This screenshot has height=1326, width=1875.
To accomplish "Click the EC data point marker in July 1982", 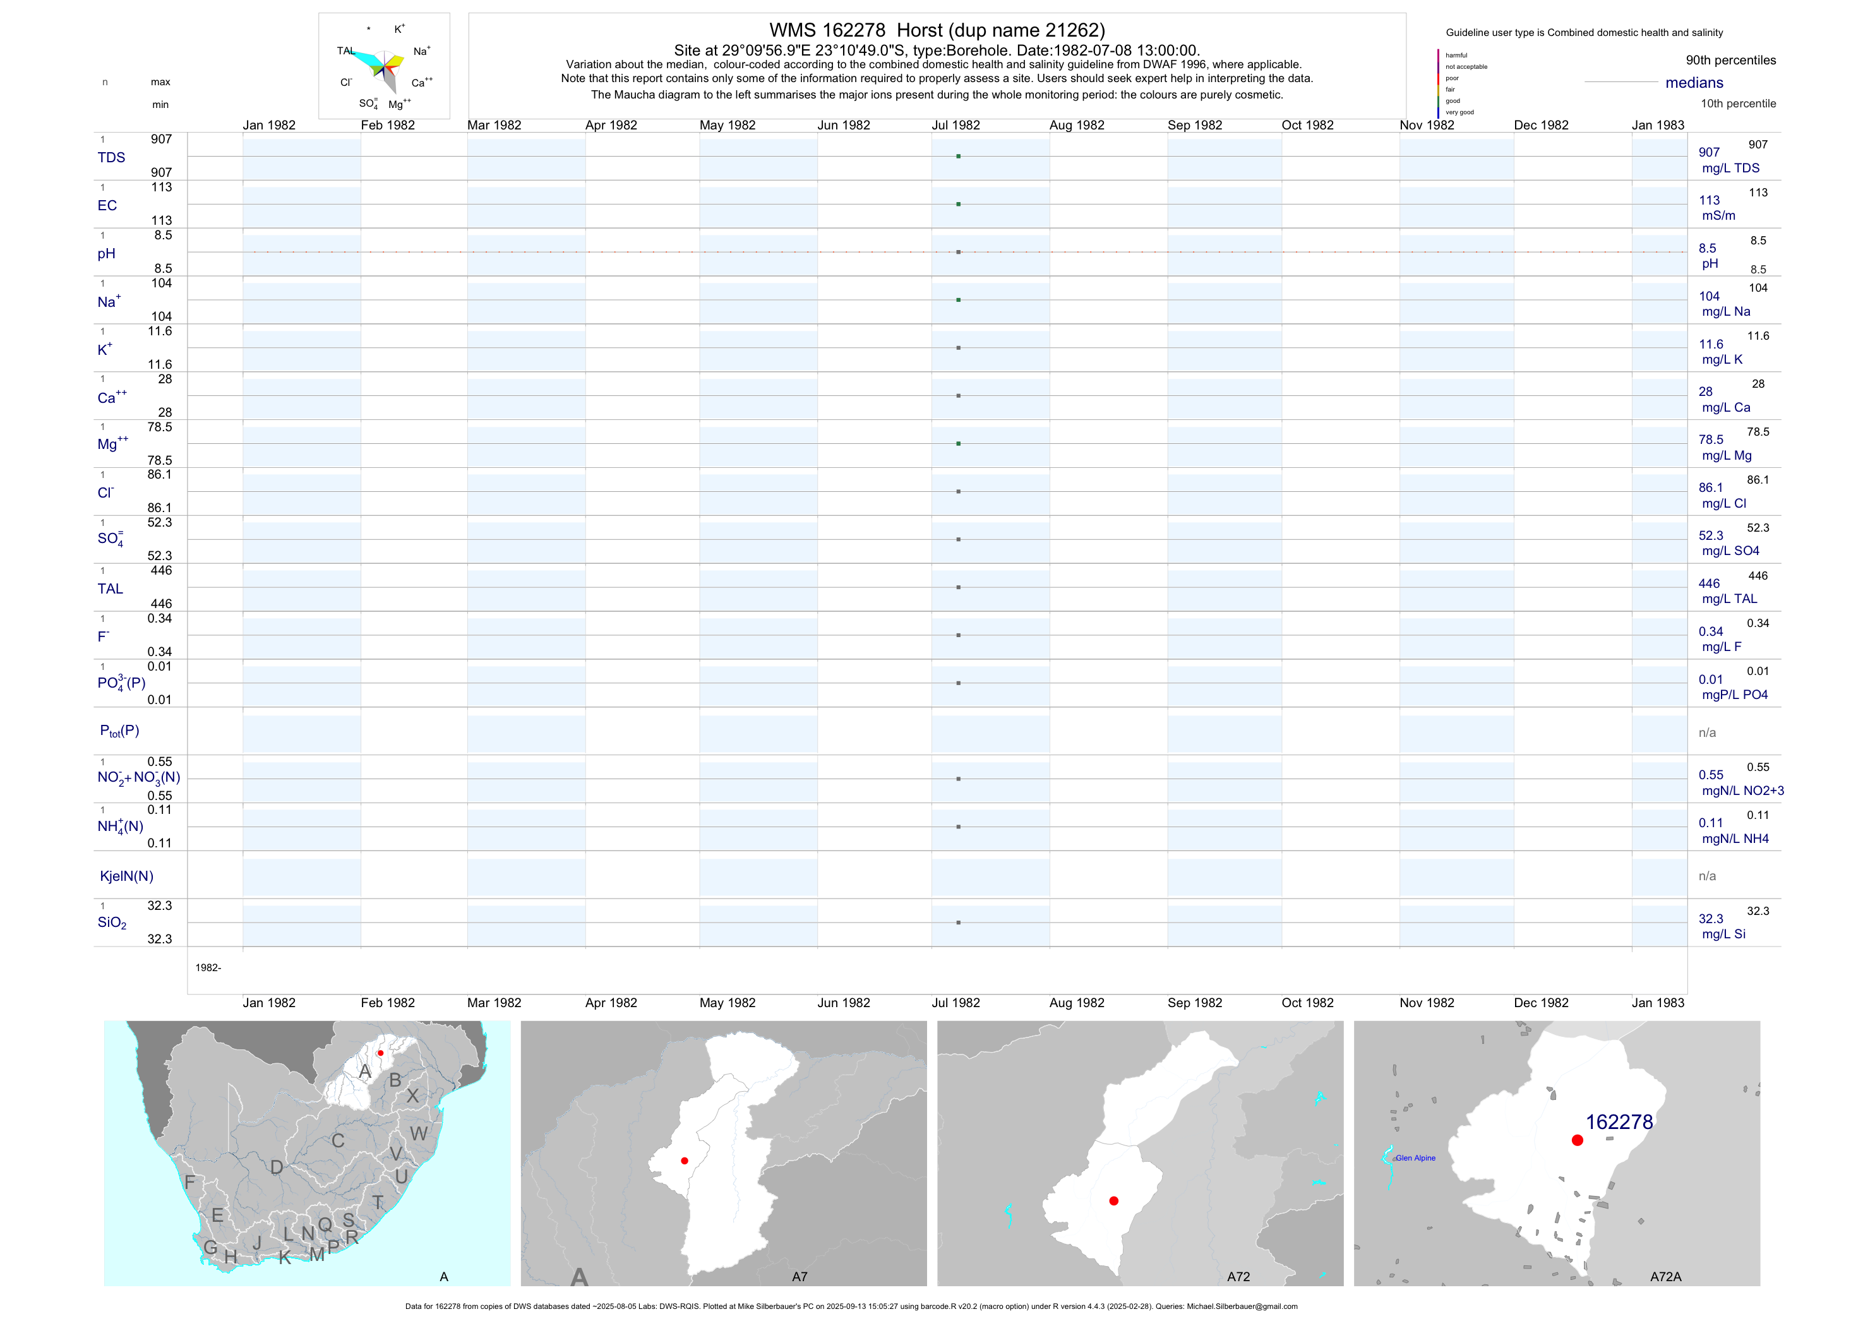I will pyautogui.click(x=958, y=204).
